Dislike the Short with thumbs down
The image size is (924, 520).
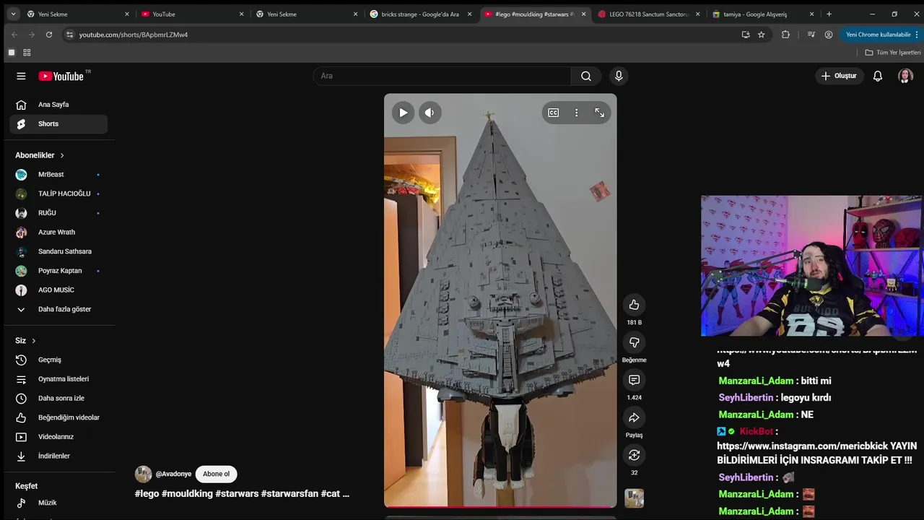coord(634,342)
